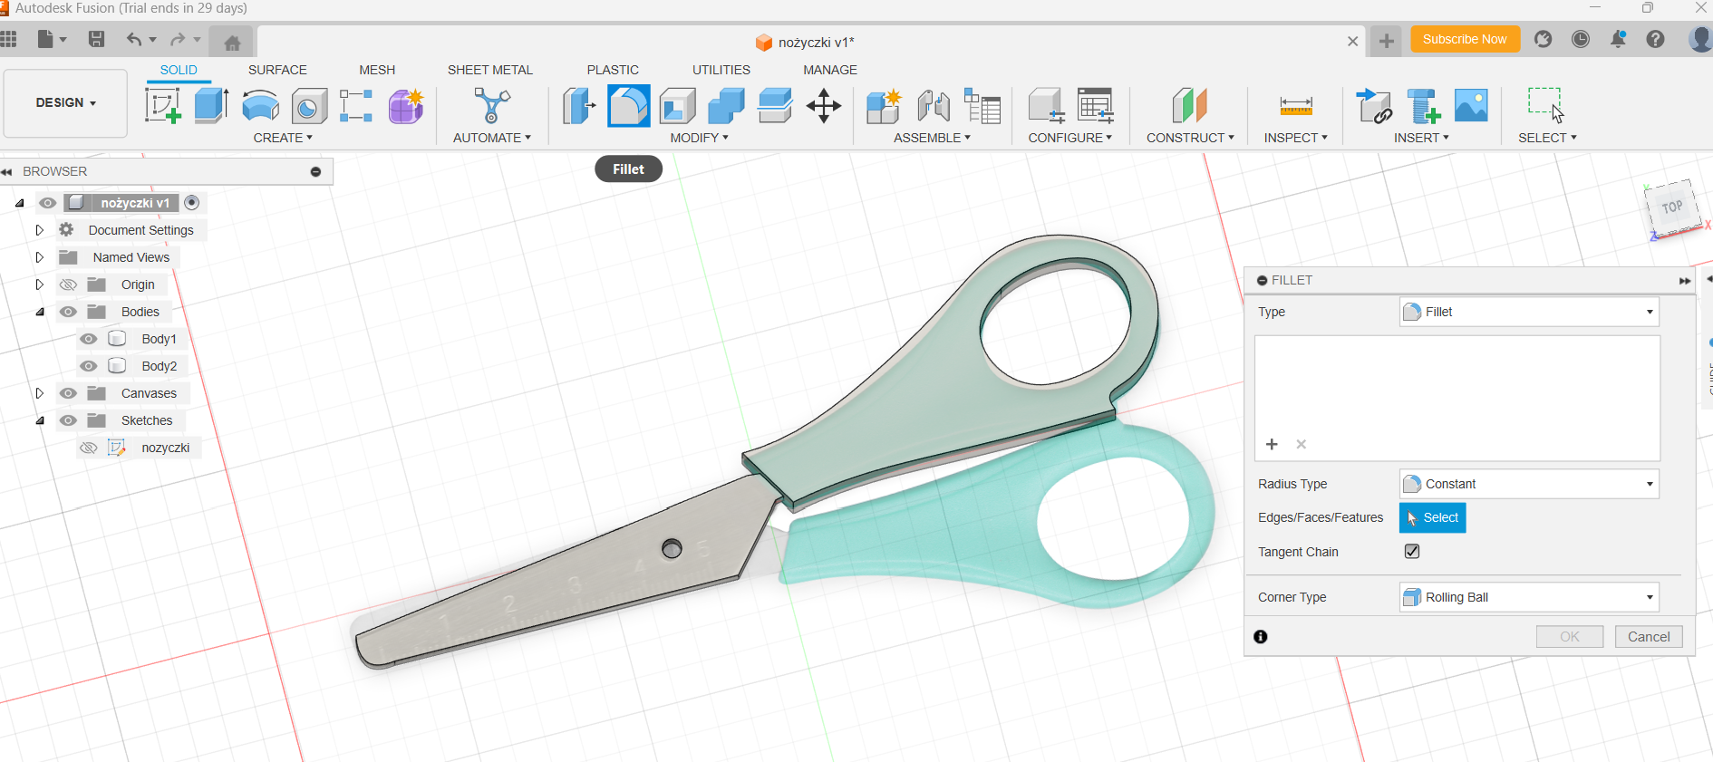Select the Revolve tool icon
This screenshot has width=1713, height=762.
(260, 106)
